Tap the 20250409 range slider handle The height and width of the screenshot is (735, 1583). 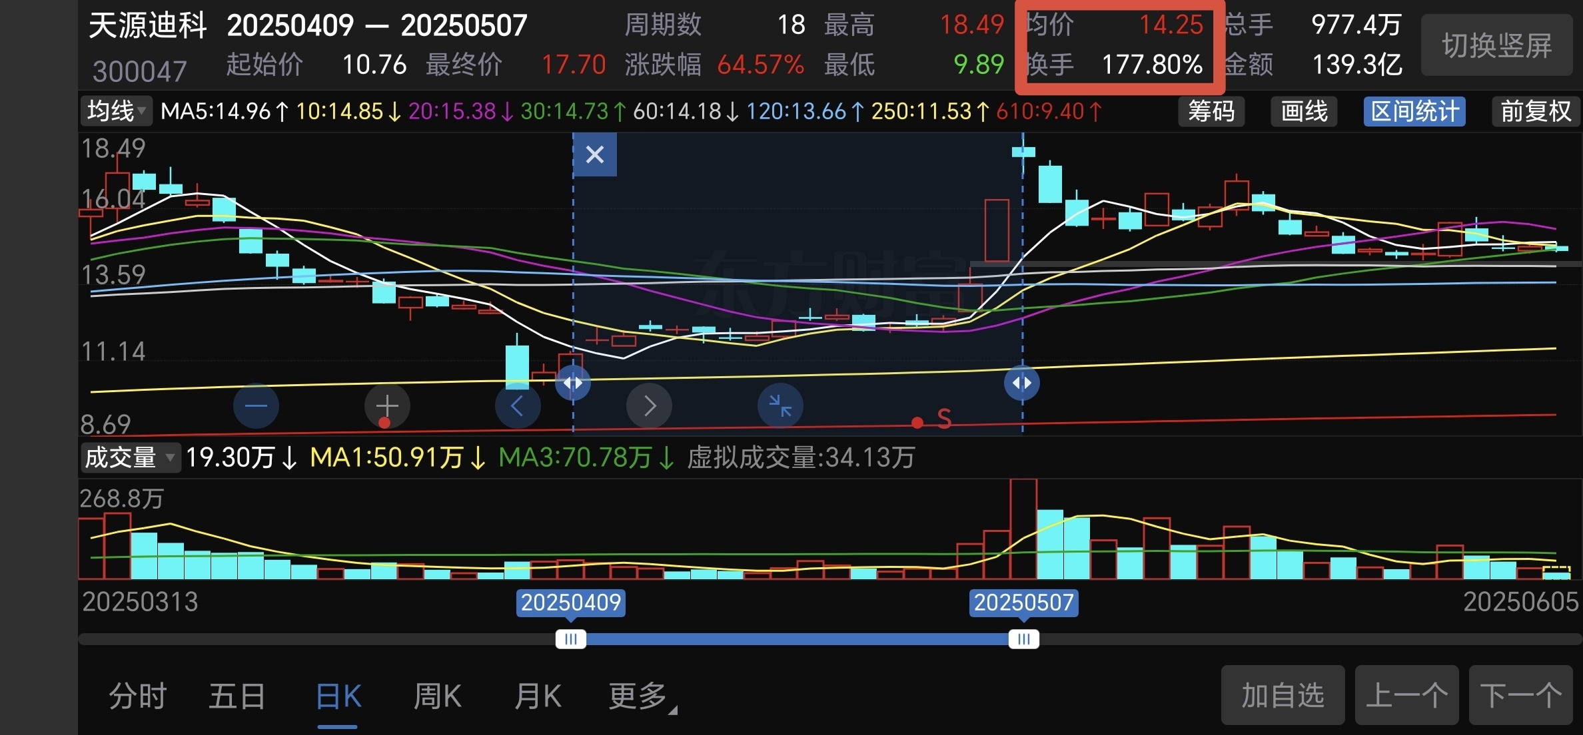coord(571,639)
